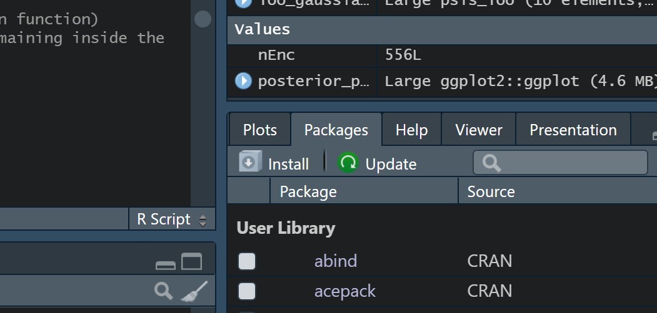The height and width of the screenshot is (313, 657).
Task: Open the acepack package link
Action: (x=345, y=291)
